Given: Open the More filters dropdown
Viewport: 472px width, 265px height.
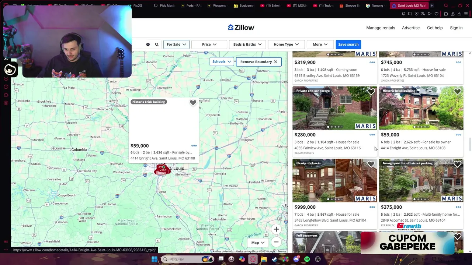Looking at the screenshot, I should (320, 45).
